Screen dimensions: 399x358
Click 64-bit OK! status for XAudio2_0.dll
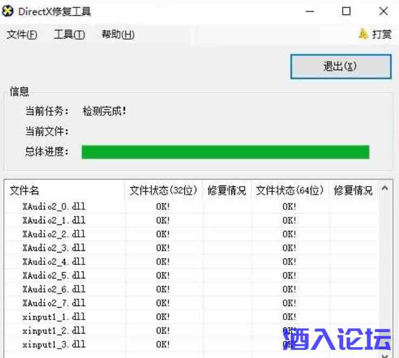click(x=289, y=207)
